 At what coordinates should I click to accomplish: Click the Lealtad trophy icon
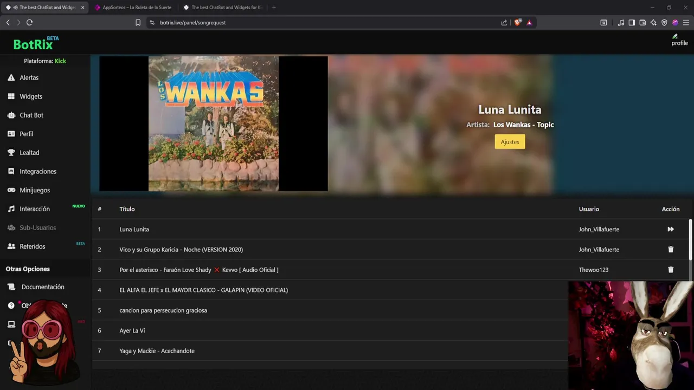point(11,153)
